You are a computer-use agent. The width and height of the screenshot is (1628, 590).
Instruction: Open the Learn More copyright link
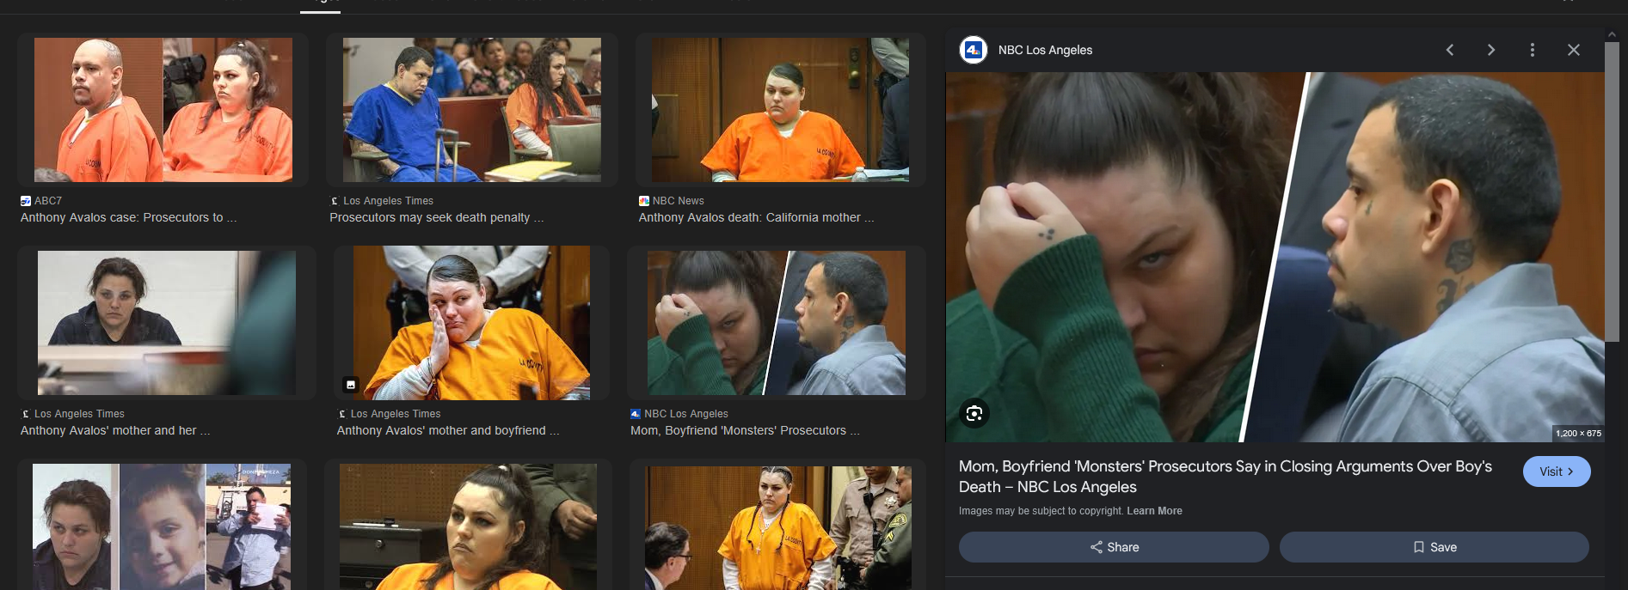pyautogui.click(x=1154, y=511)
